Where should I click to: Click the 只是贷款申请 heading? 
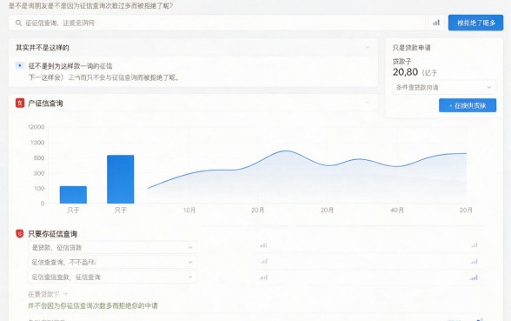pos(411,48)
